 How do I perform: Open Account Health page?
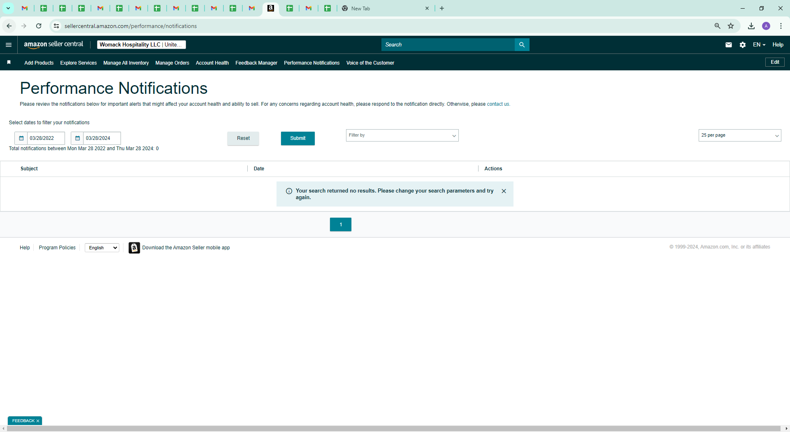[212, 63]
